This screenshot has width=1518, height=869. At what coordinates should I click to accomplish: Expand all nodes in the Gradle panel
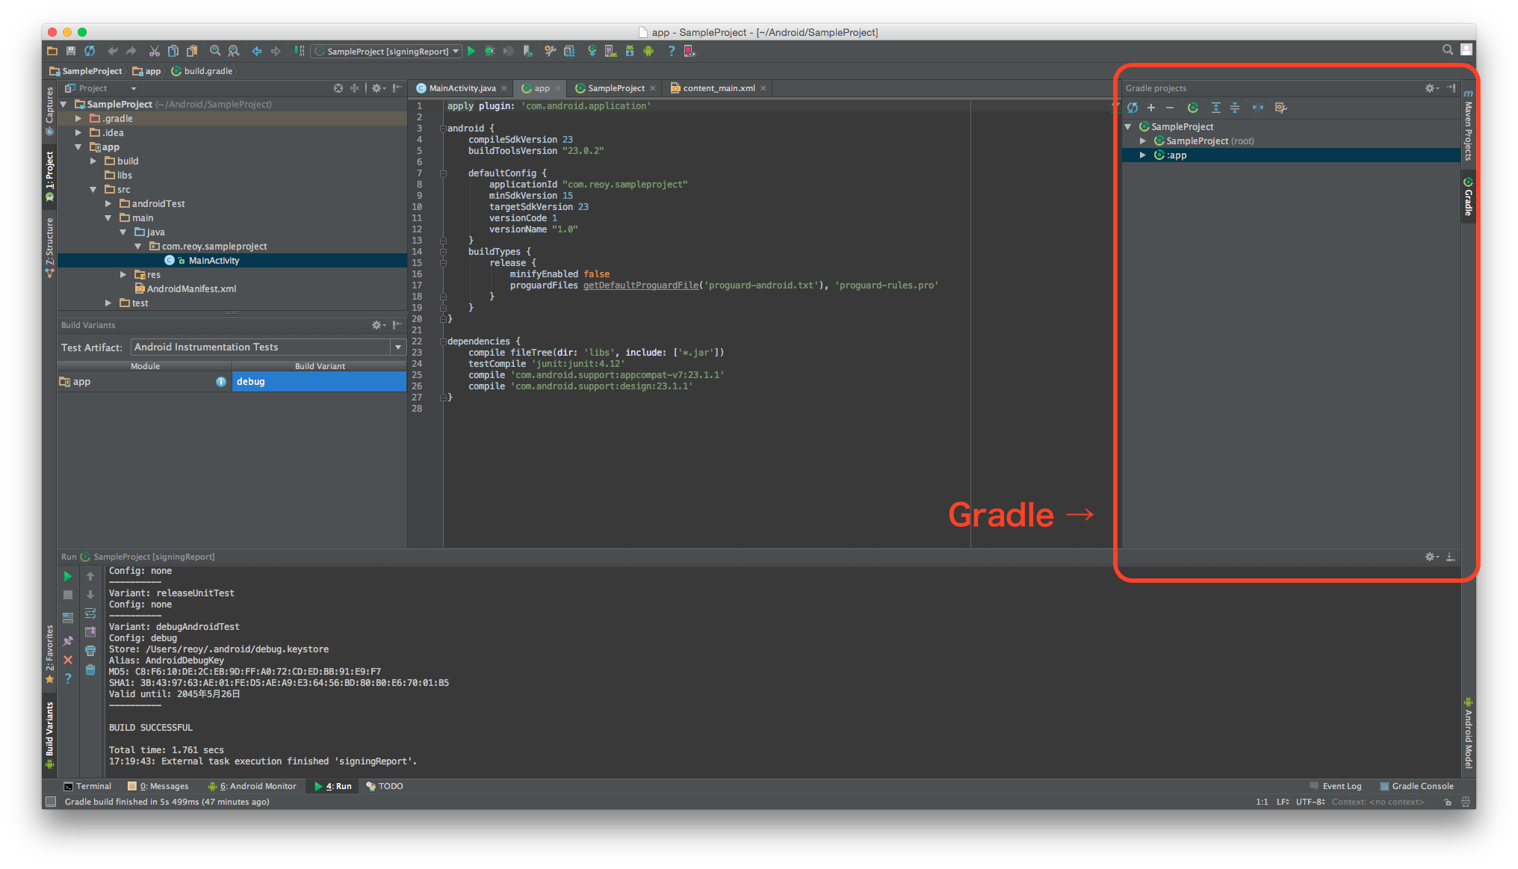pyautogui.click(x=1216, y=108)
